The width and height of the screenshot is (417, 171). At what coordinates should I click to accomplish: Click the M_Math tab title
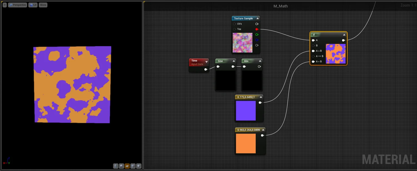pyautogui.click(x=281, y=6)
